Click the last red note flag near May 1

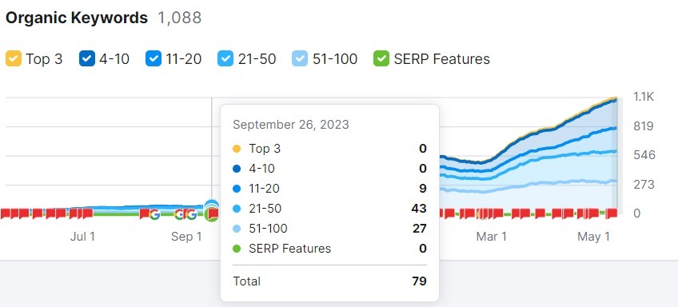click(x=612, y=213)
